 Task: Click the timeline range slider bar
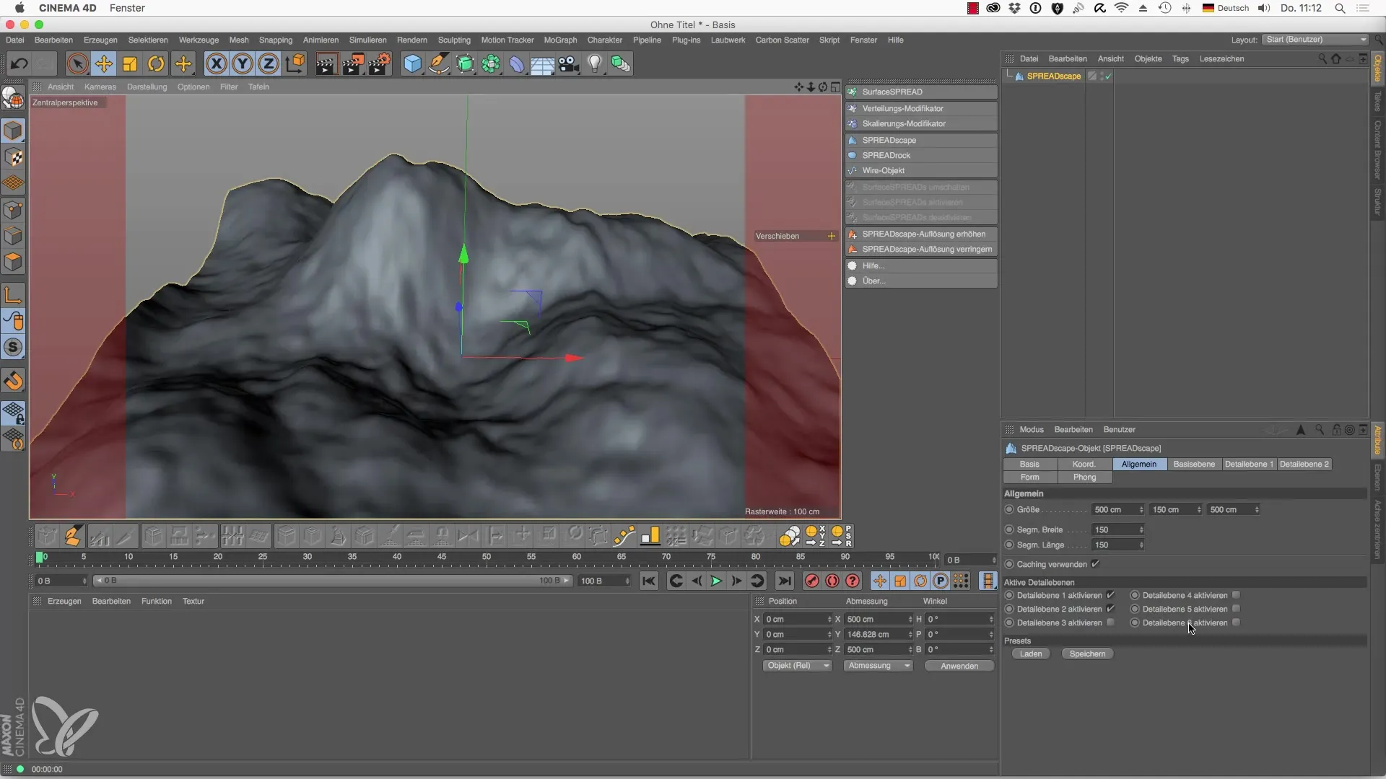pyautogui.click(x=332, y=581)
